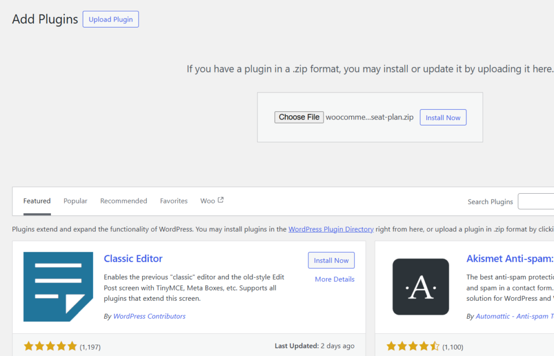554x356 pixels.
Task: Open the Popular plugins tab
Action: point(75,201)
